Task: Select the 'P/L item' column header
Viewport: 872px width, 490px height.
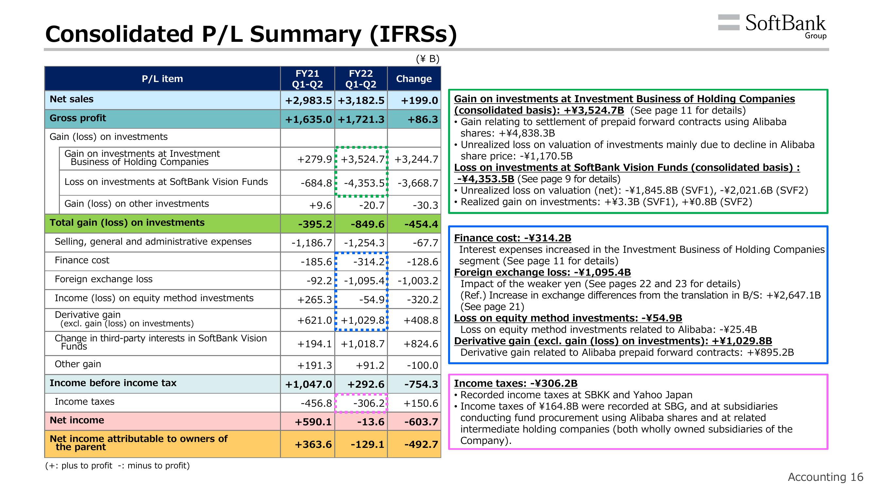Action: tap(162, 79)
